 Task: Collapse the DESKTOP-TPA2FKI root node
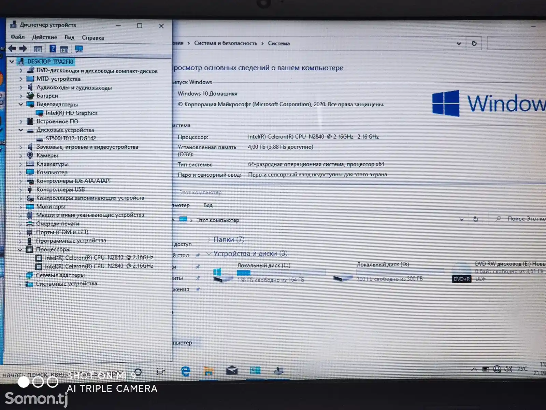point(12,61)
